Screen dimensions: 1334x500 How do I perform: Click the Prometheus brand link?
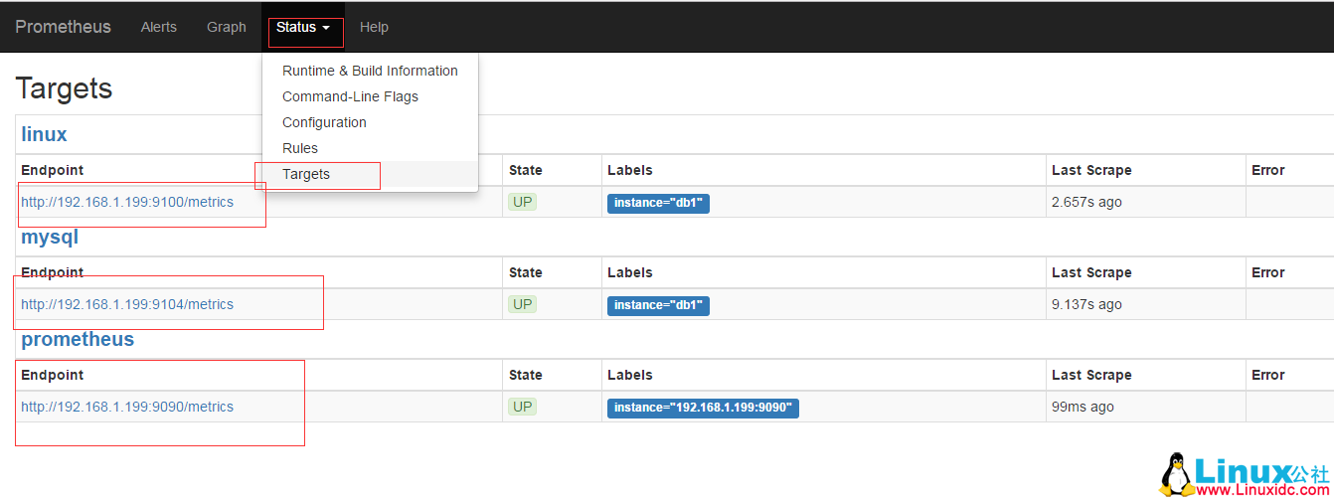click(x=63, y=27)
